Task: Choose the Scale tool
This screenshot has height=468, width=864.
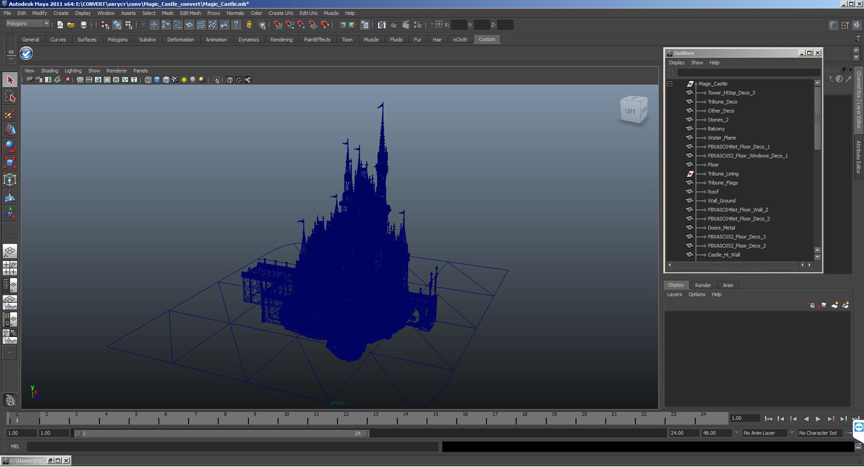Action: [x=10, y=162]
